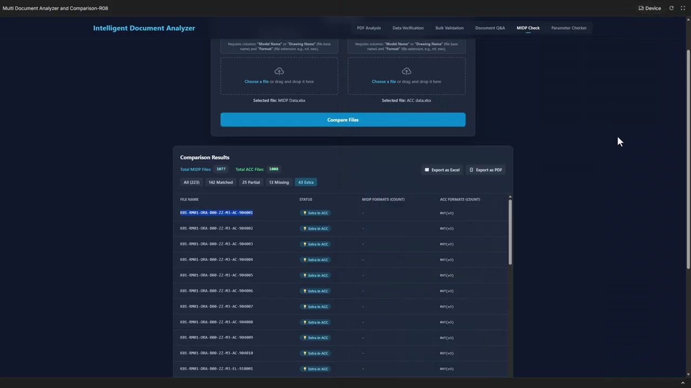Switch to the PDF Analysis tab
This screenshot has width=691, height=388.
[x=369, y=28]
